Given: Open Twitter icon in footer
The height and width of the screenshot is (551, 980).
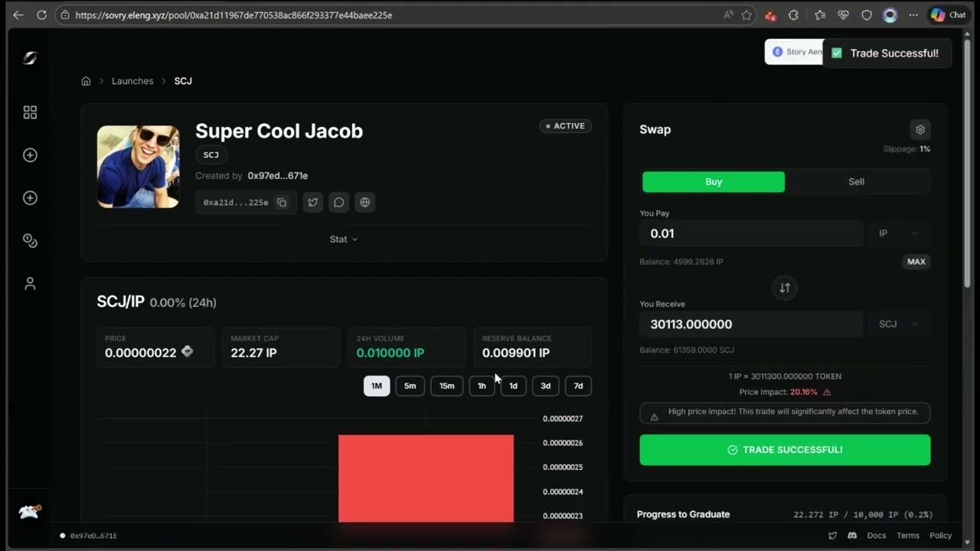Looking at the screenshot, I should click(832, 536).
